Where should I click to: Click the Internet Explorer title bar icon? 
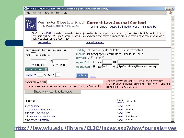[x=25, y=9]
